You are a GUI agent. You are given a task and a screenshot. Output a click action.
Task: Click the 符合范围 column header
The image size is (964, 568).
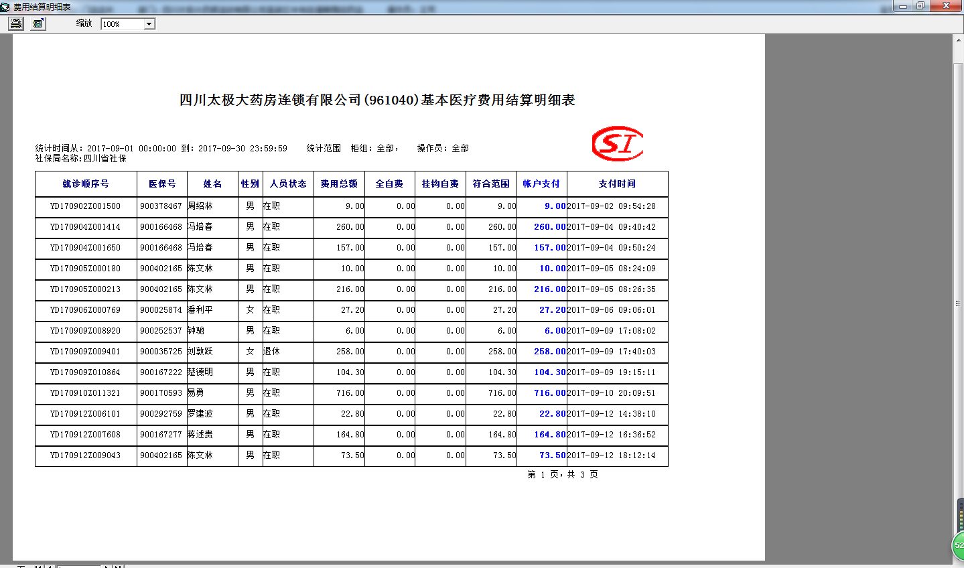491,184
